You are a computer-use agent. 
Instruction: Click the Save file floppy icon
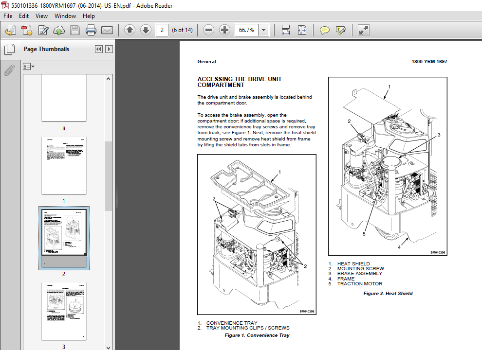[x=74, y=30]
